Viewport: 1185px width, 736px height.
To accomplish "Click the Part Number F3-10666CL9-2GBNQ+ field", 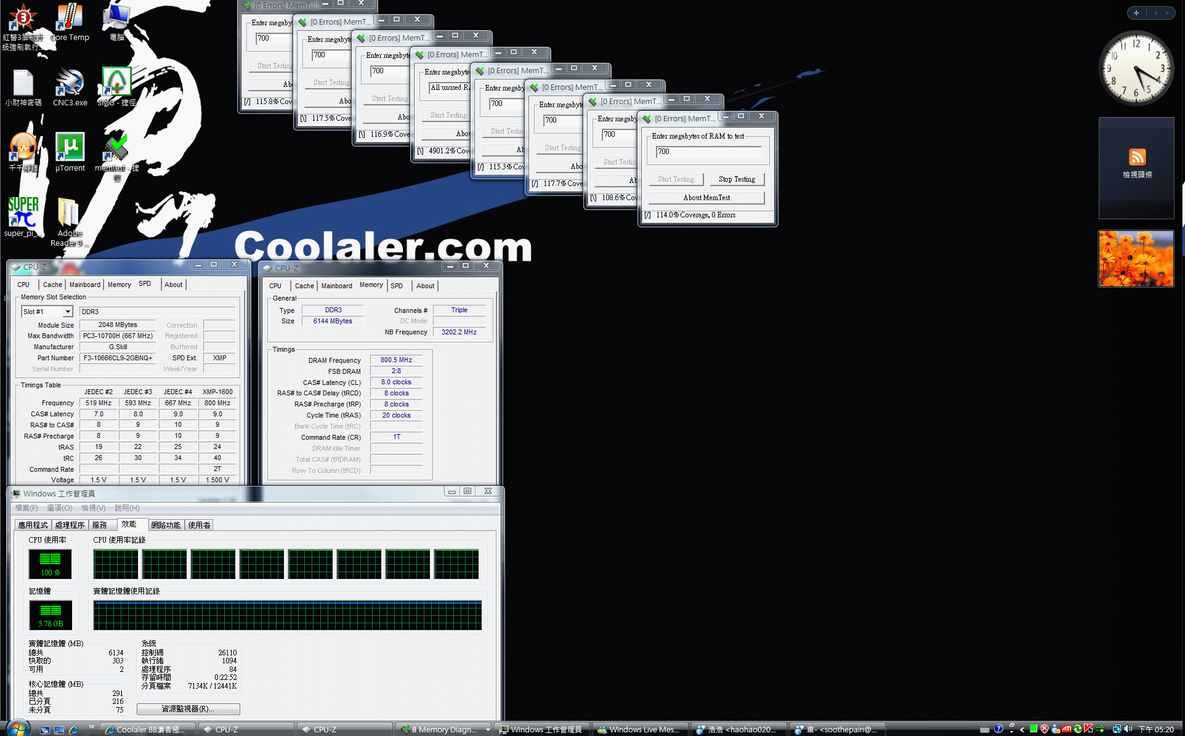I will tap(118, 358).
